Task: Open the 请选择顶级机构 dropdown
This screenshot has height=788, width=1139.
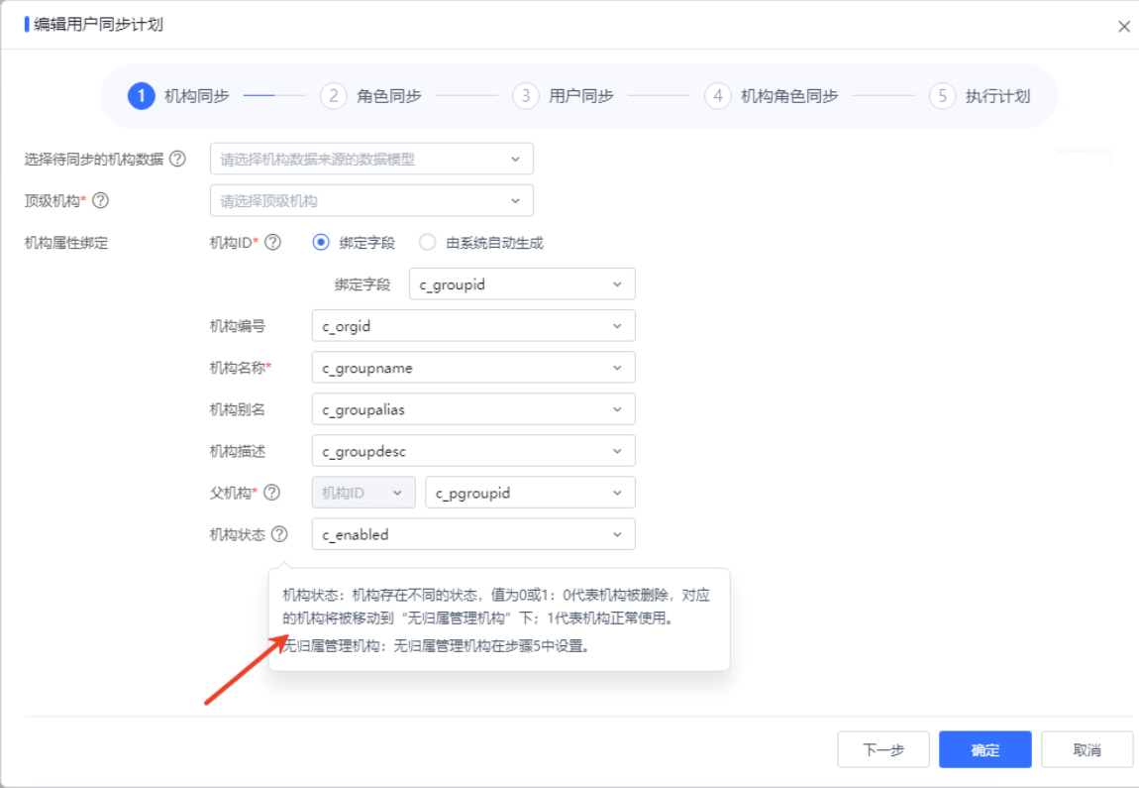Action: 371,200
